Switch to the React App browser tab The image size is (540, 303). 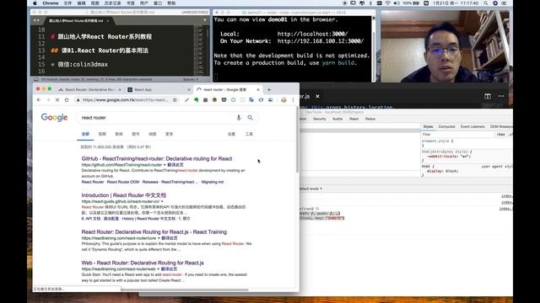pos(159,90)
